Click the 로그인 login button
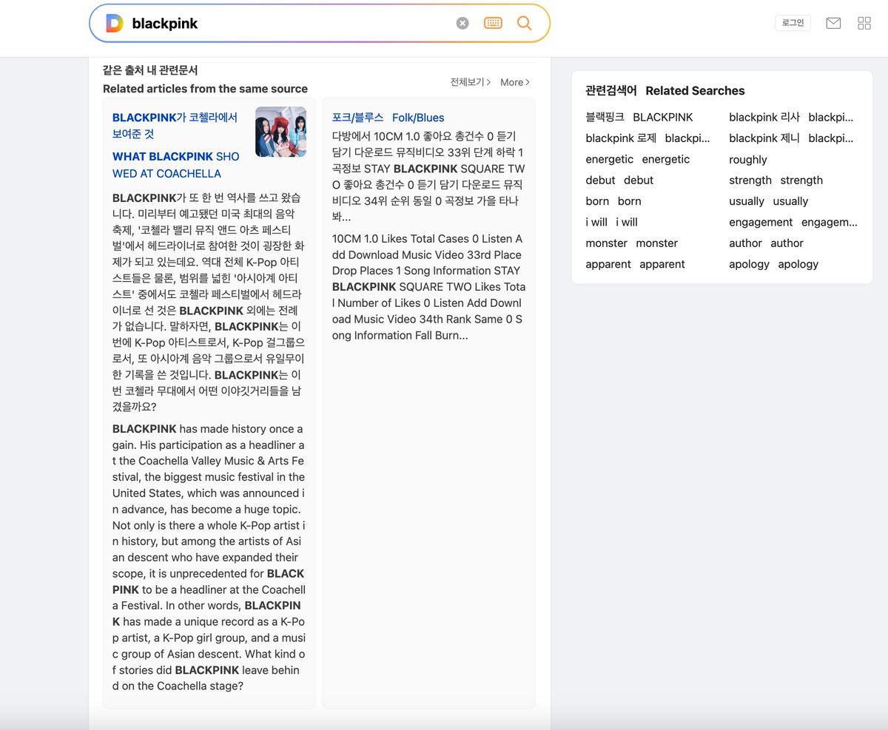This screenshot has height=730, width=888. pyautogui.click(x=793, y=23)
